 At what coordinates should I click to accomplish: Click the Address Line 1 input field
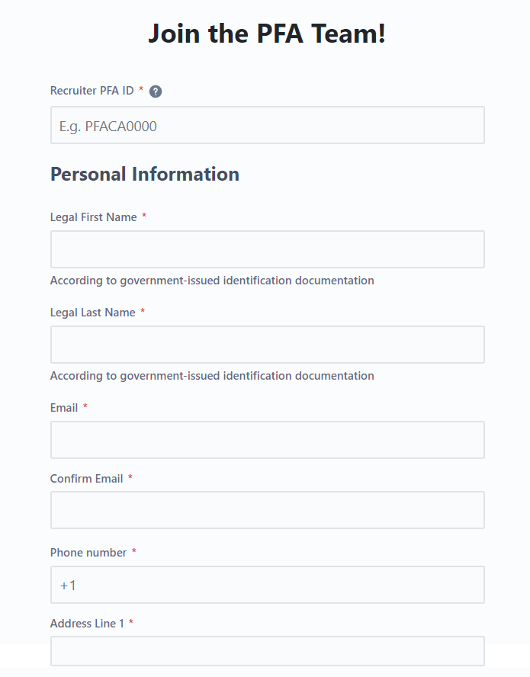coord(267,650)
